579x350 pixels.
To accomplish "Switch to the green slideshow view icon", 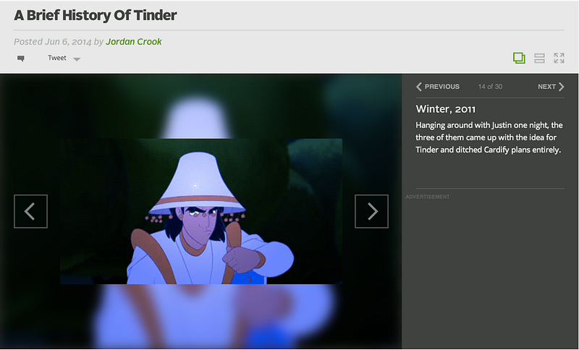I will [x=519, y=58].
